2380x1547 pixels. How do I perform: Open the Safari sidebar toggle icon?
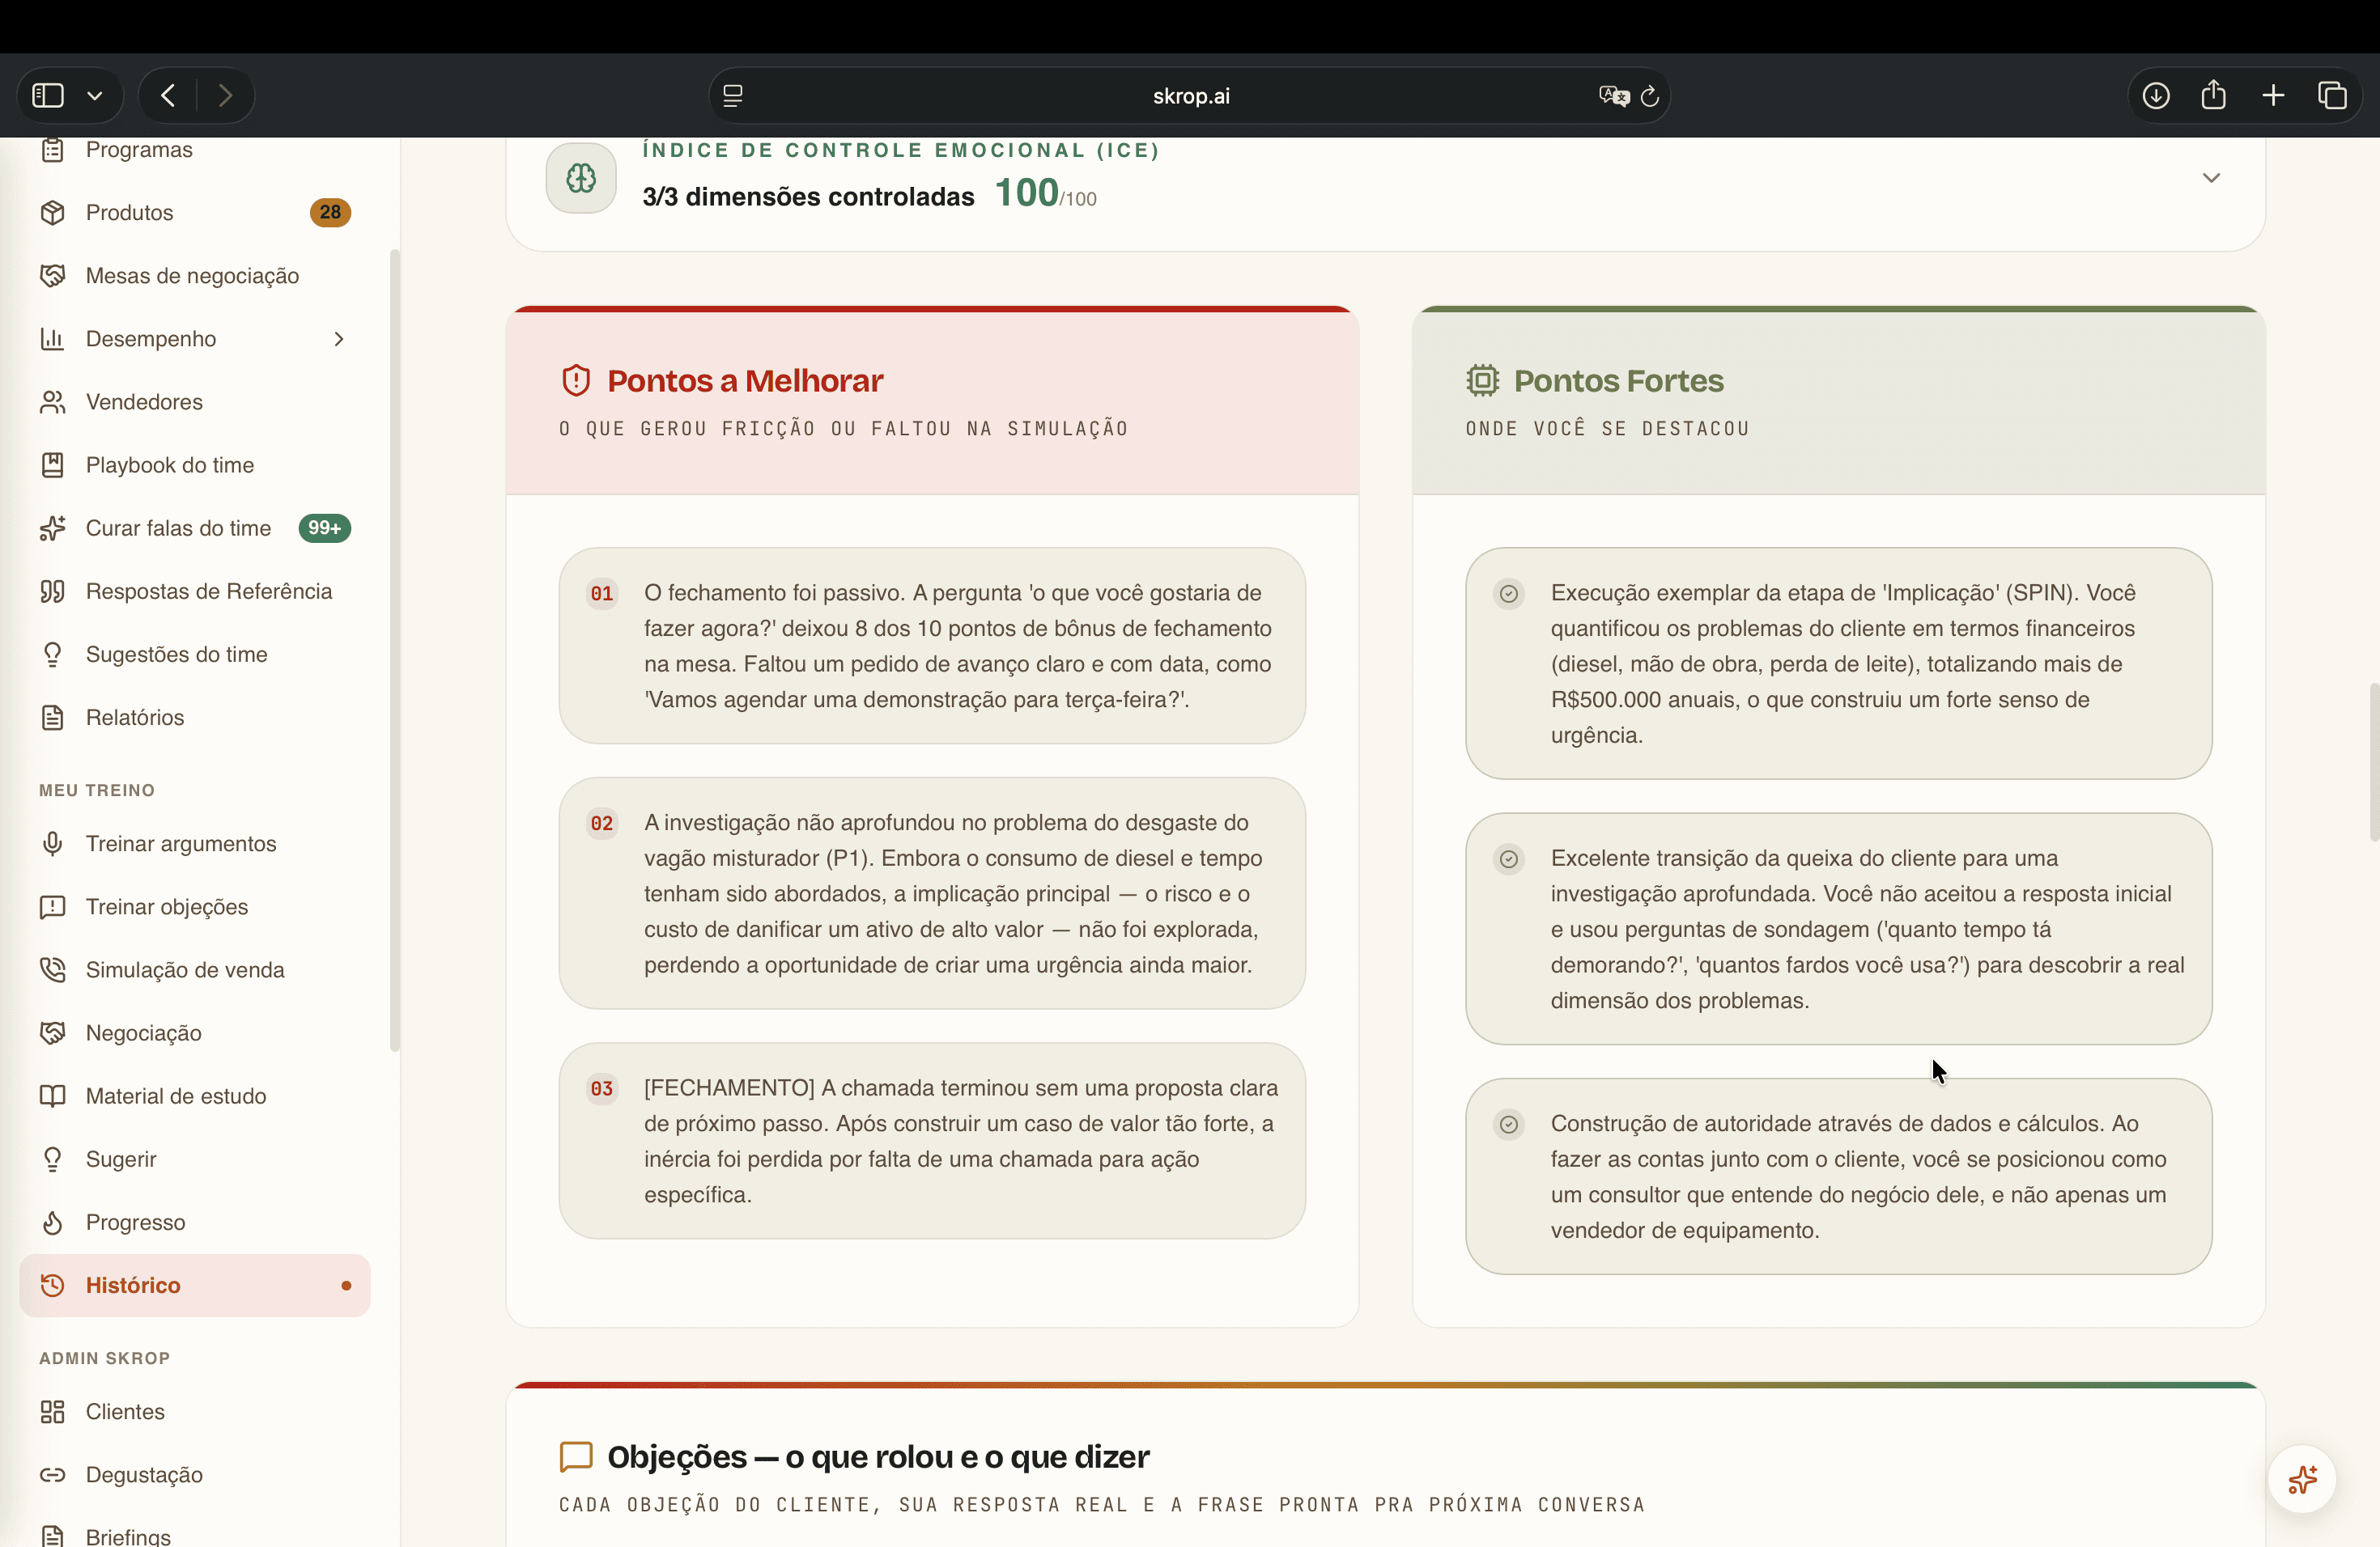(48, 95)
